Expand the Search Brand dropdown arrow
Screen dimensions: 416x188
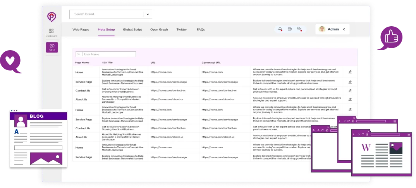[148, 14]
